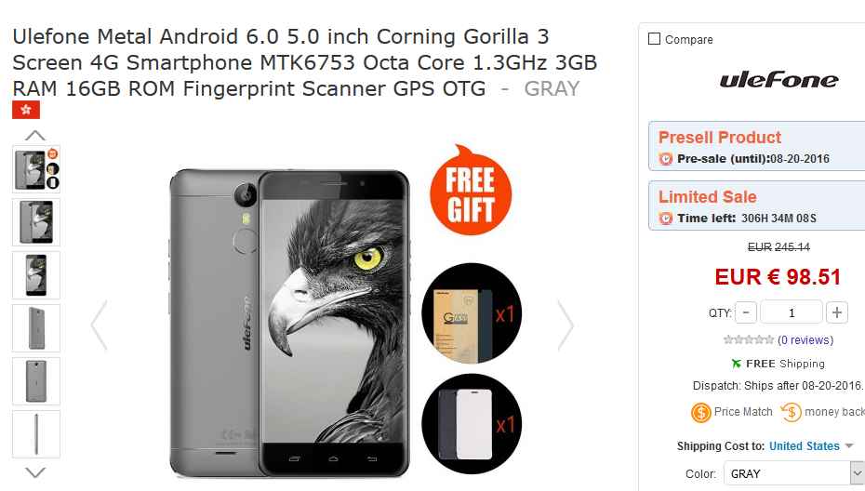This screenshot has width=865, height=491.
Task: Click the Hong Kong flag icon
Action: (26, 110)
